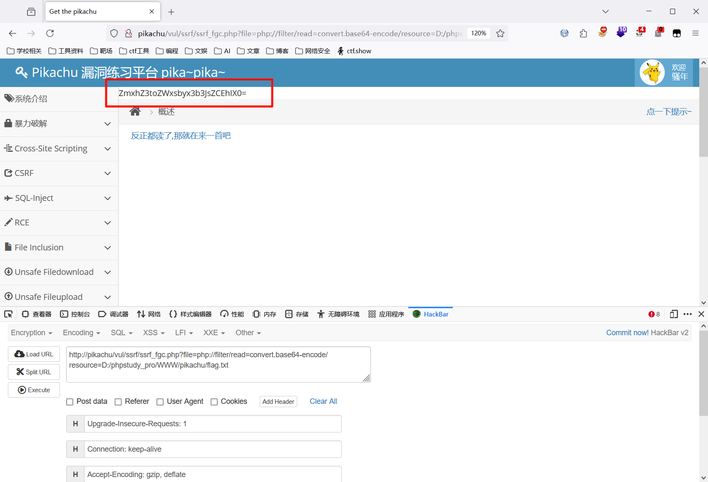The height and width of the screenshot is (482, 708).
Task: Switch to the 无障碍环境 accessibility tab
Action: tap(338, 314)
